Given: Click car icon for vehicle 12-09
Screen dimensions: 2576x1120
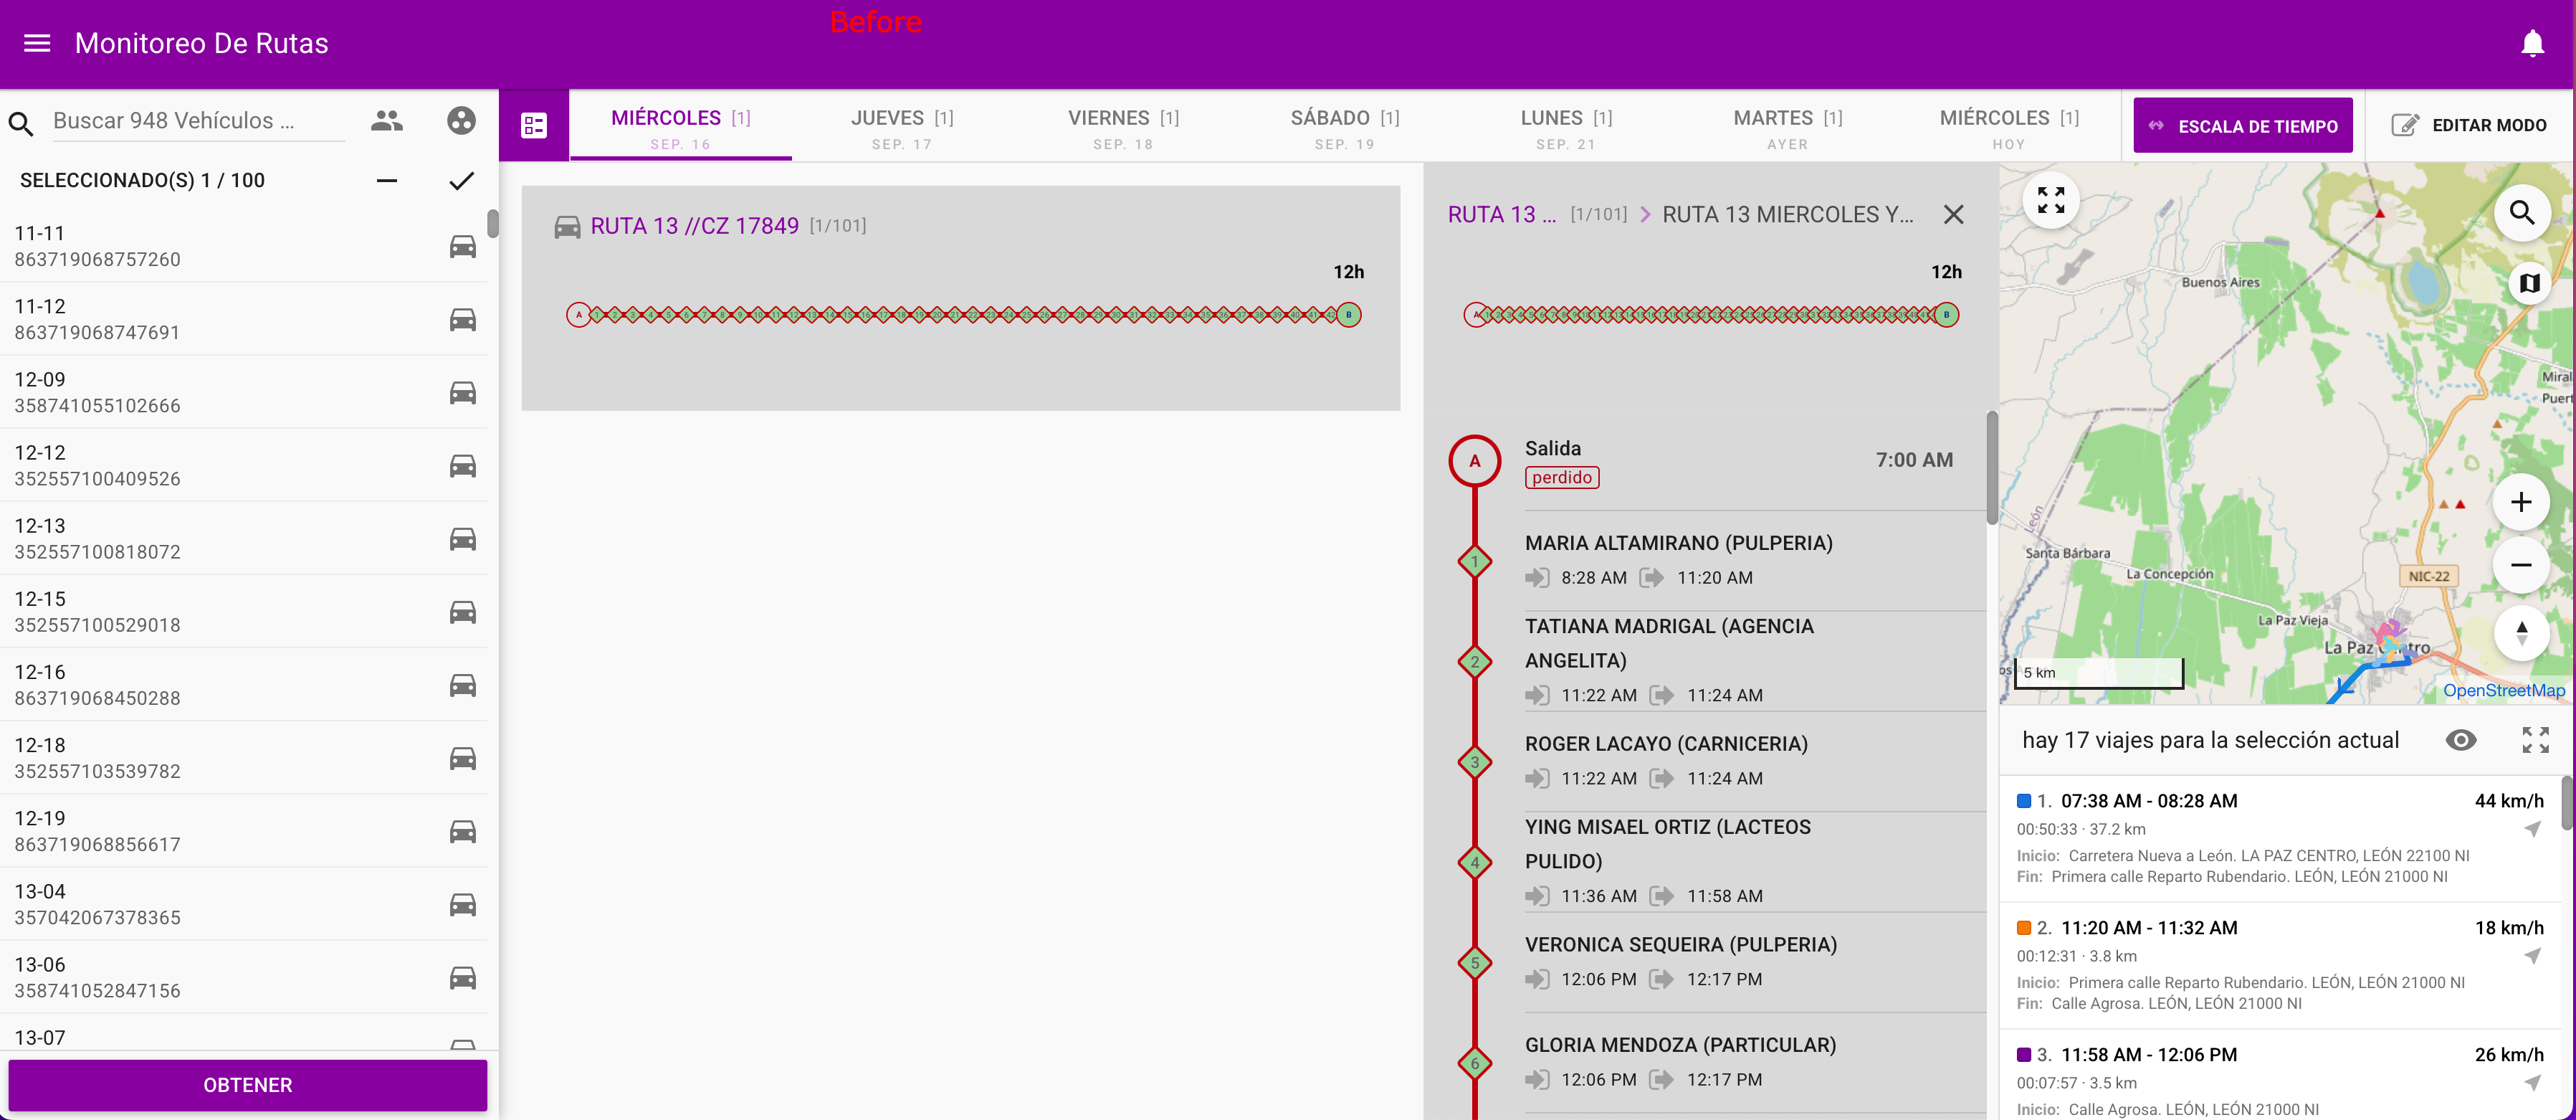Looking at the screenshot, I should (462, 392).
